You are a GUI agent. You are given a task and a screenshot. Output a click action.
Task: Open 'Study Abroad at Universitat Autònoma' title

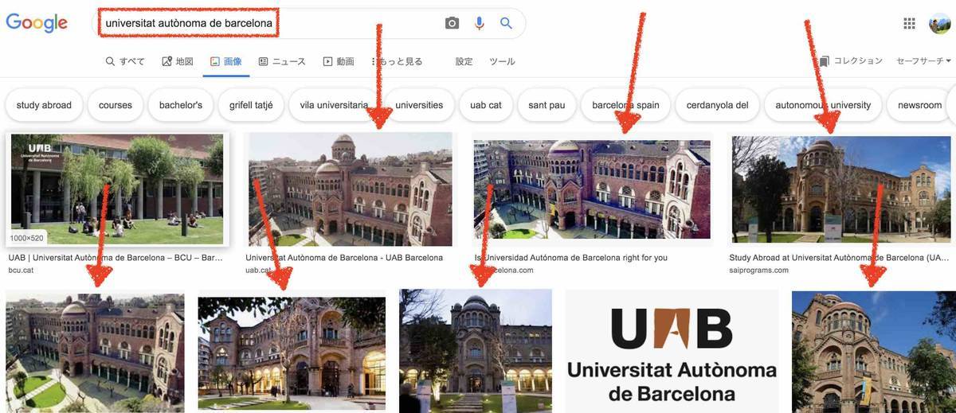click(x=840, y=258)
